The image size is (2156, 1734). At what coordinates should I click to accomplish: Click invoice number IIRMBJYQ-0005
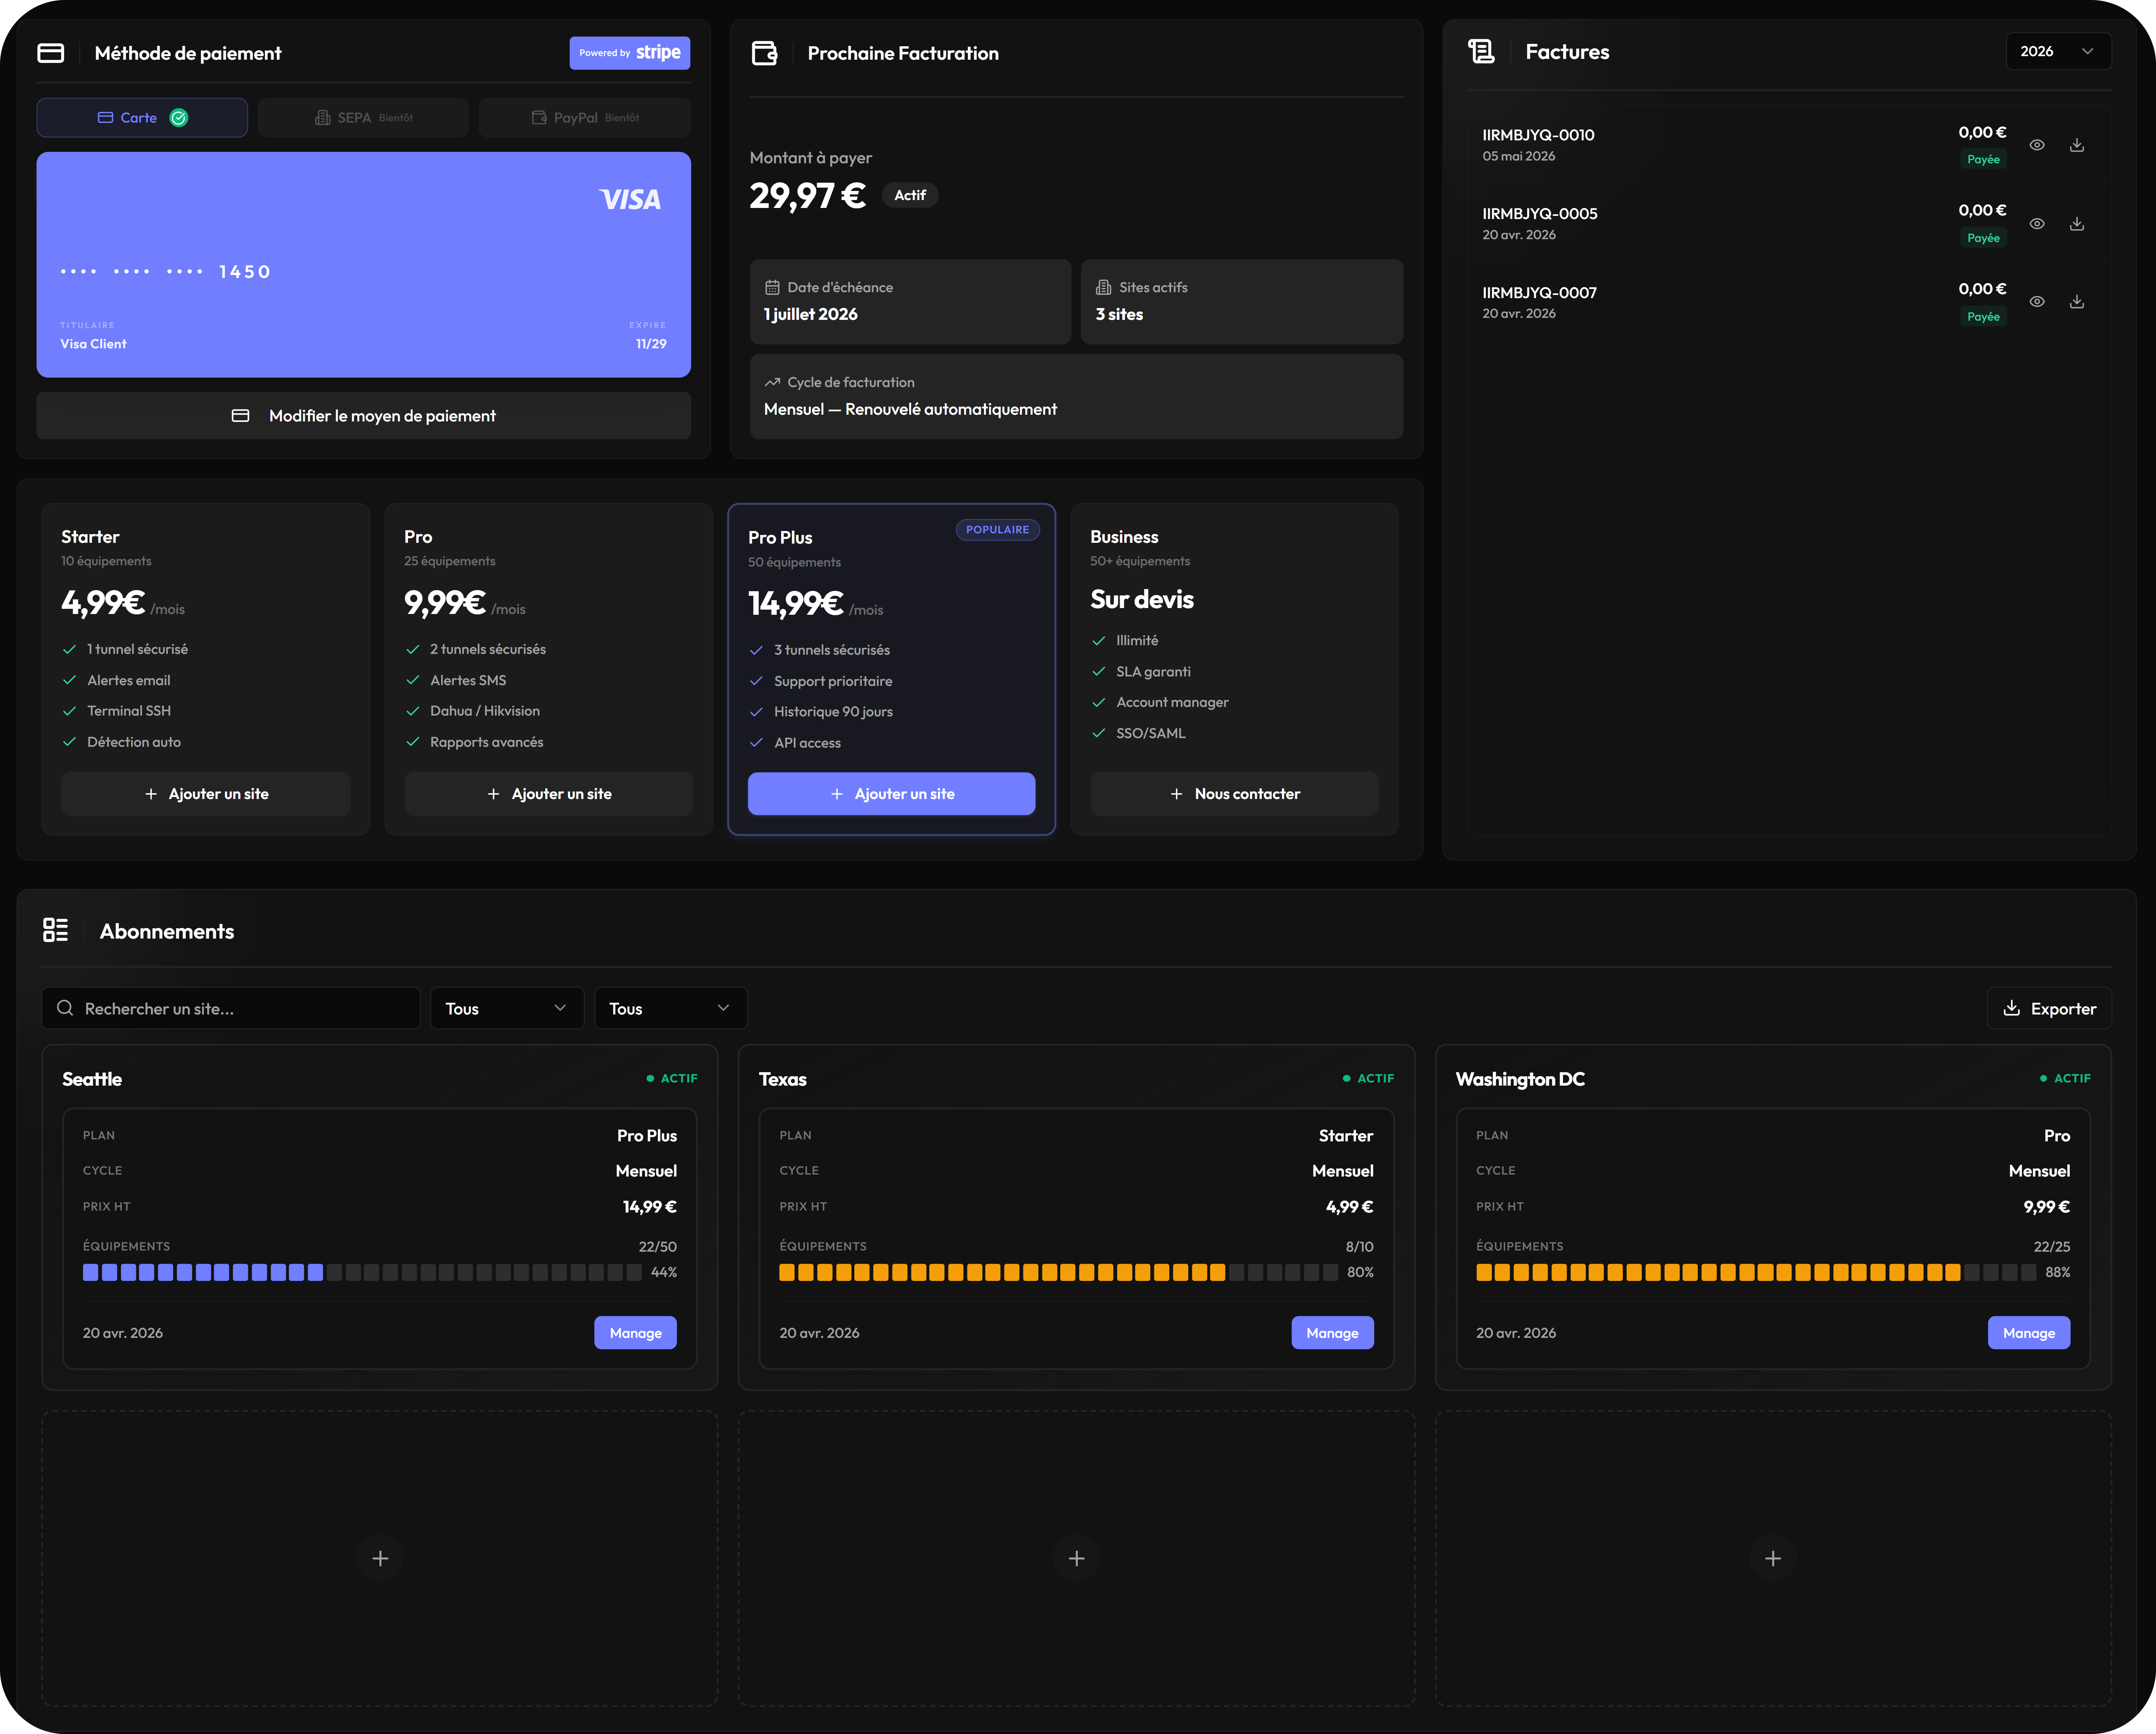click(x=1540, y=214)
